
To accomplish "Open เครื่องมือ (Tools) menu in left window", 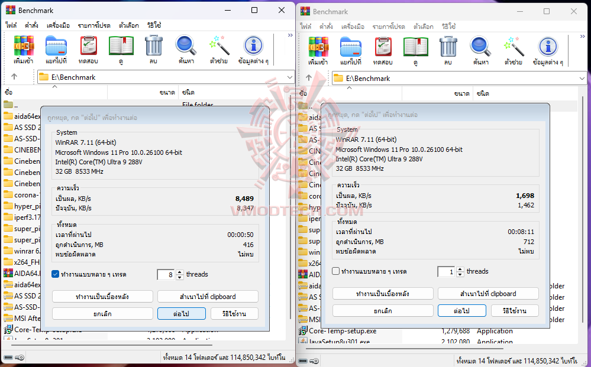I will pos(58,25).
